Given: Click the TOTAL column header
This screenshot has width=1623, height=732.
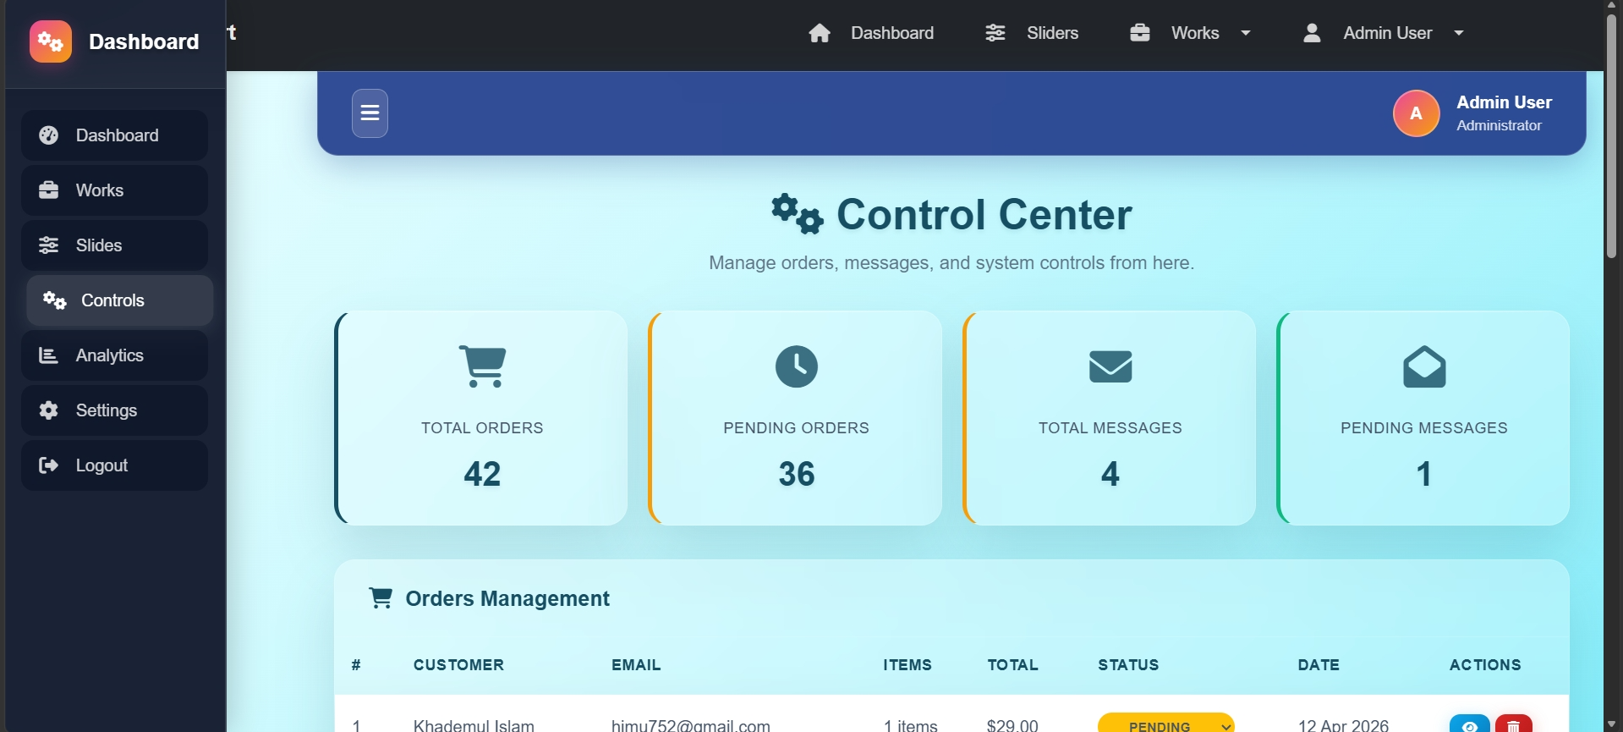Looking at the screenshot, I should tap(1012, 665).
